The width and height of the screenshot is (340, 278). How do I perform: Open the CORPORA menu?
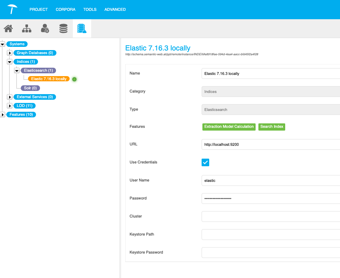click(x=65, y=9)
